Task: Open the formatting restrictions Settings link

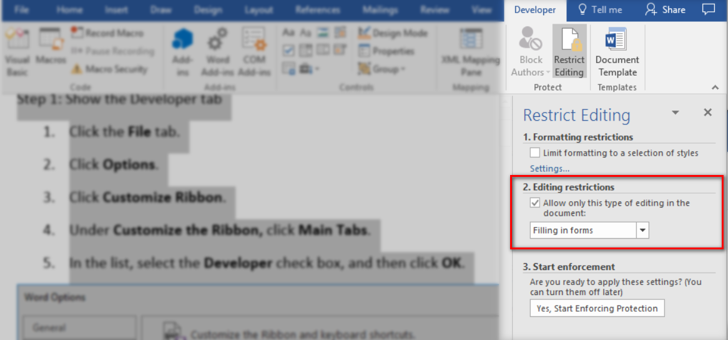Action: tap(549, 169)
